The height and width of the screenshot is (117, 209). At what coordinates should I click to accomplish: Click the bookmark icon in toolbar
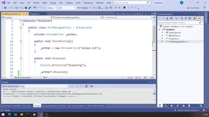[124, 8]
